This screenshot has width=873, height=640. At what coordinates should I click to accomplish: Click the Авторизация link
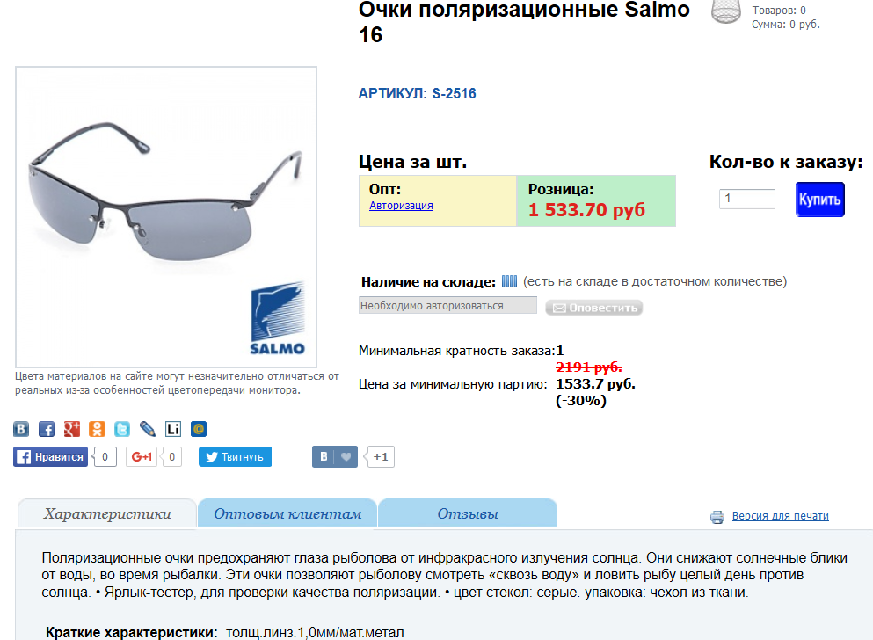(402, 206)
